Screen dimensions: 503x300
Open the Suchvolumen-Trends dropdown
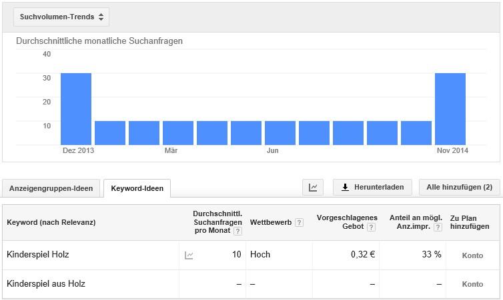(61, 17)
